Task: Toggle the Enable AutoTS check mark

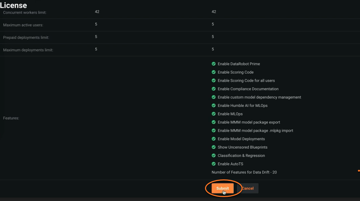Action: [214, 164]
